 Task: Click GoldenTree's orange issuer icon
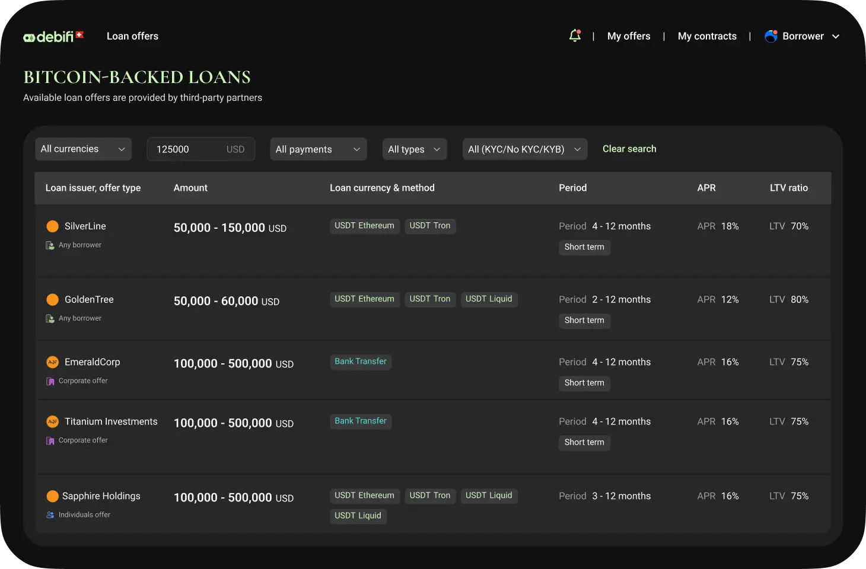[52, 300]
